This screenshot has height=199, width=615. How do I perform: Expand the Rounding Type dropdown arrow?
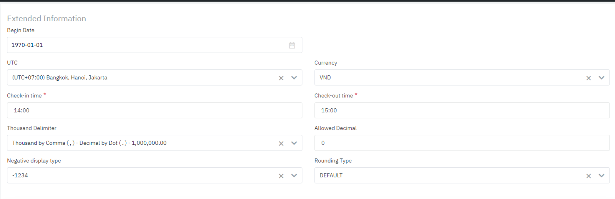(601, 175)
